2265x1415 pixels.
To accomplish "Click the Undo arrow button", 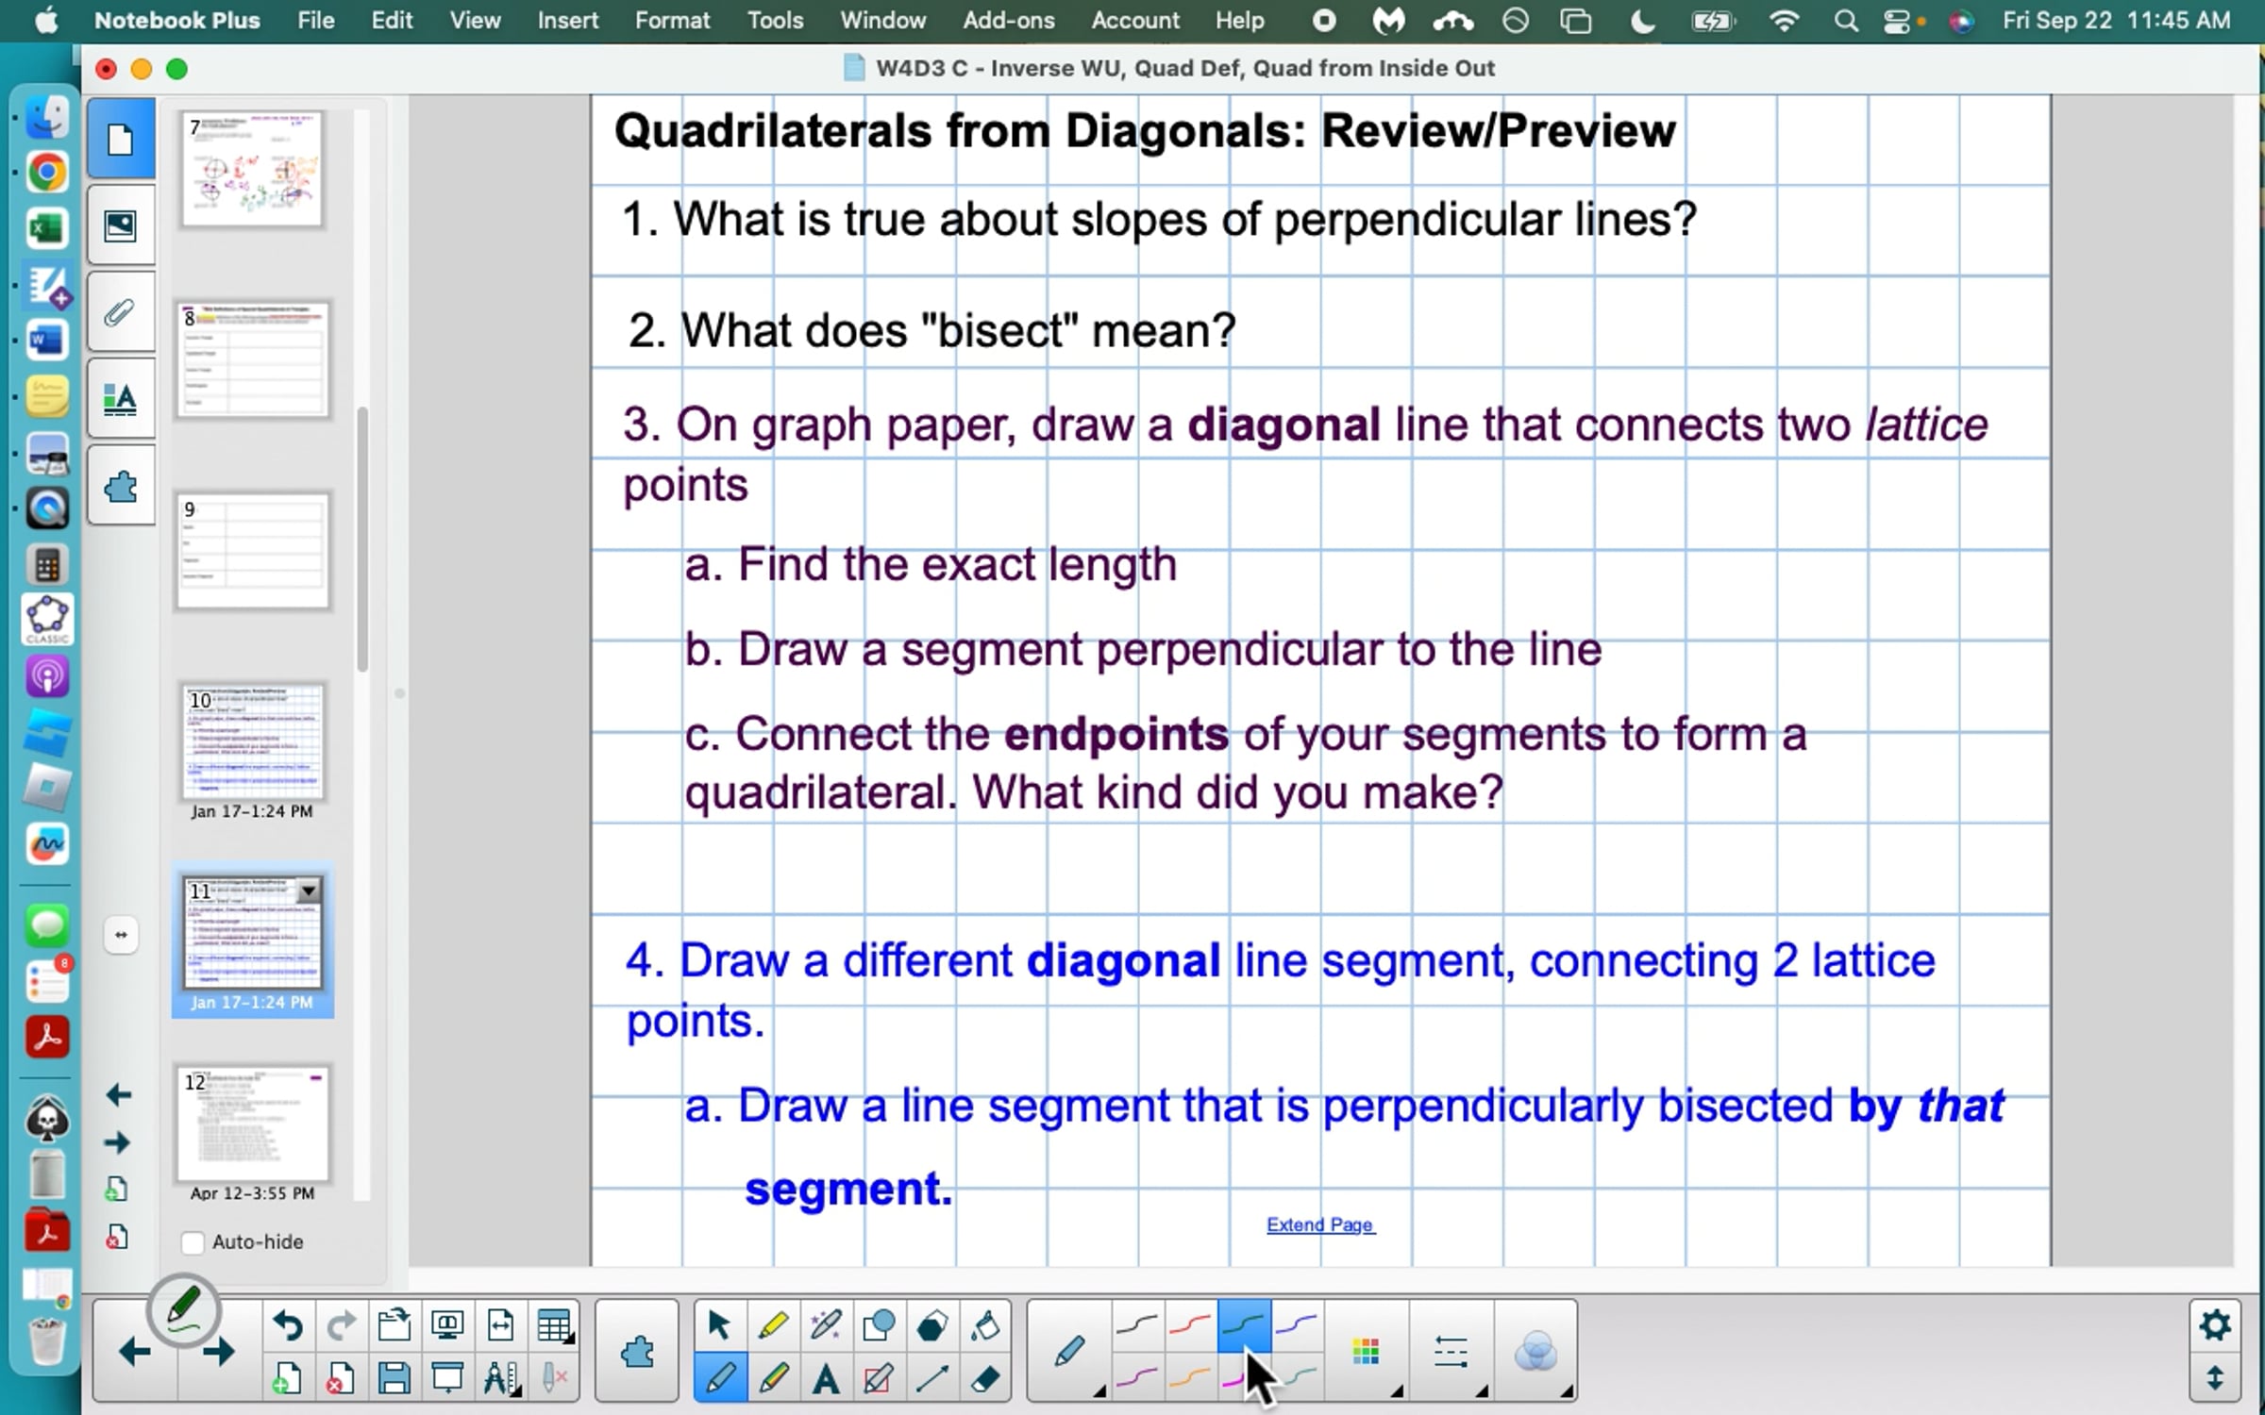I will tap(287, 1326).
